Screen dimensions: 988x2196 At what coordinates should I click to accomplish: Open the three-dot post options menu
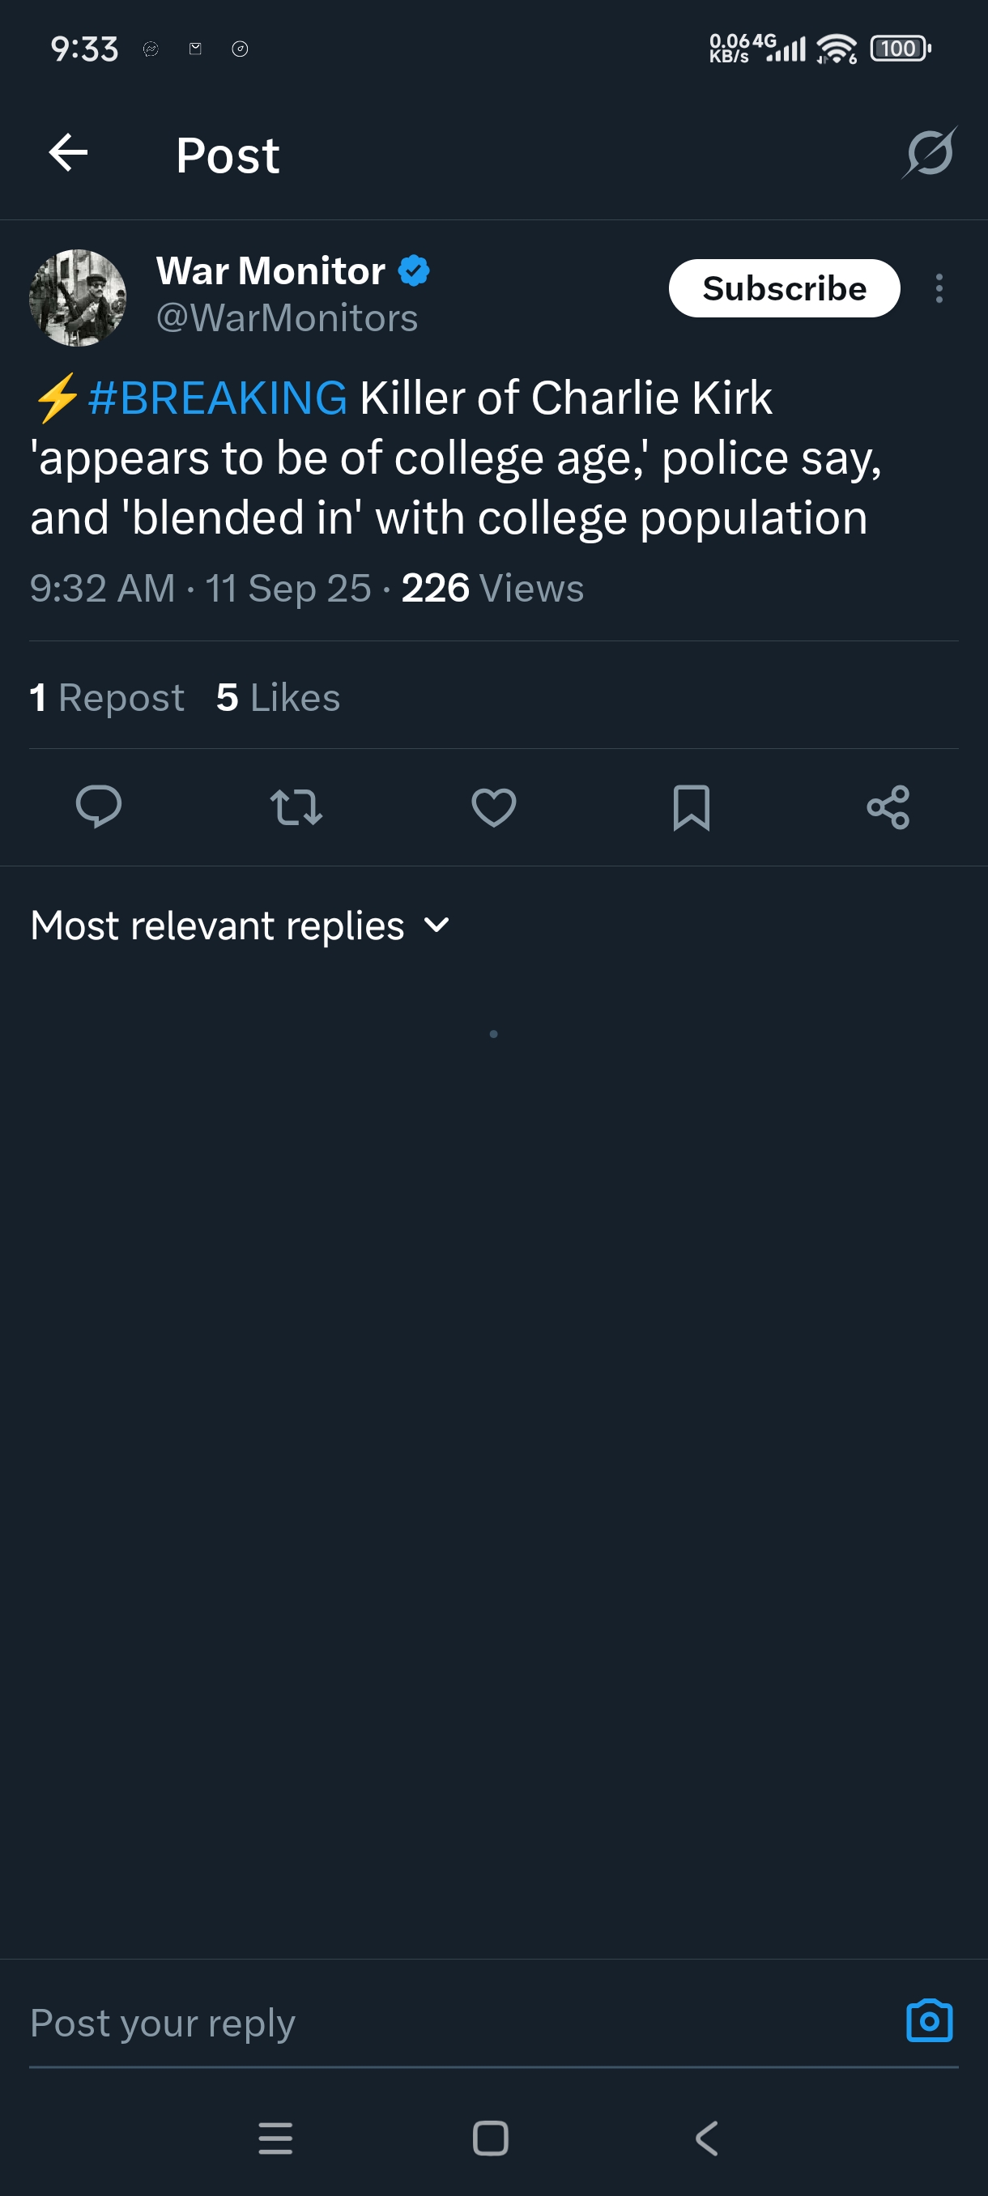pyautogui.click(x=939, y=289)
